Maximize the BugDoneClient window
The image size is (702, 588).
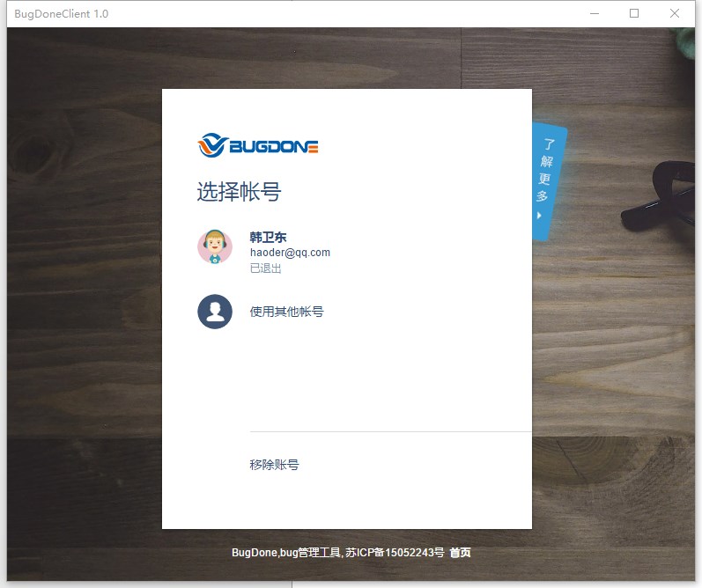[634, 13]
